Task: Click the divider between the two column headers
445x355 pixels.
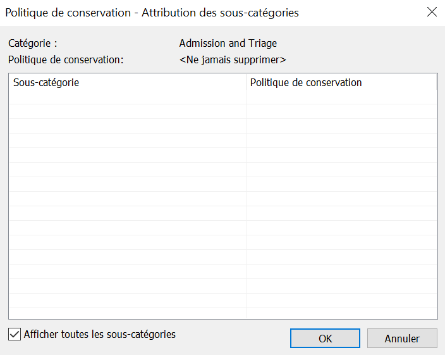Action: point(247,83)
